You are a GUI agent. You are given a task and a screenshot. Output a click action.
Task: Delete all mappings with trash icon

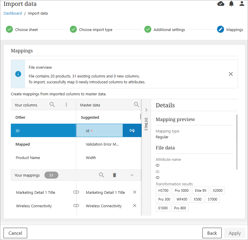[x=115, y=175]
